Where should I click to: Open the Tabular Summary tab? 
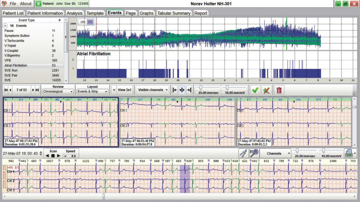point(174,13)
